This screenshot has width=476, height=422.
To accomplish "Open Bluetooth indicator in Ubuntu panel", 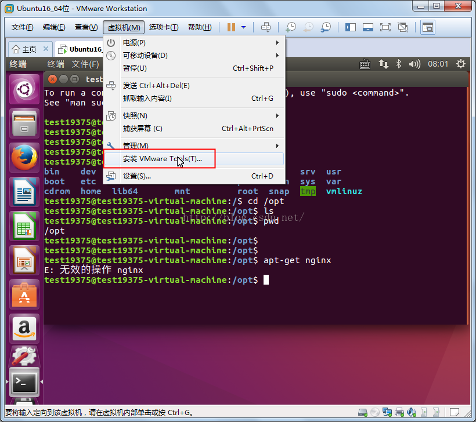I will tap(399, 64).
